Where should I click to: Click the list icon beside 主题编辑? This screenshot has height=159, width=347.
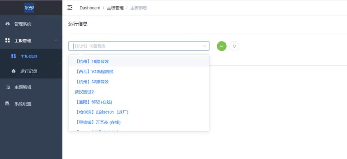pyautogui.click(x=8, y=87)
